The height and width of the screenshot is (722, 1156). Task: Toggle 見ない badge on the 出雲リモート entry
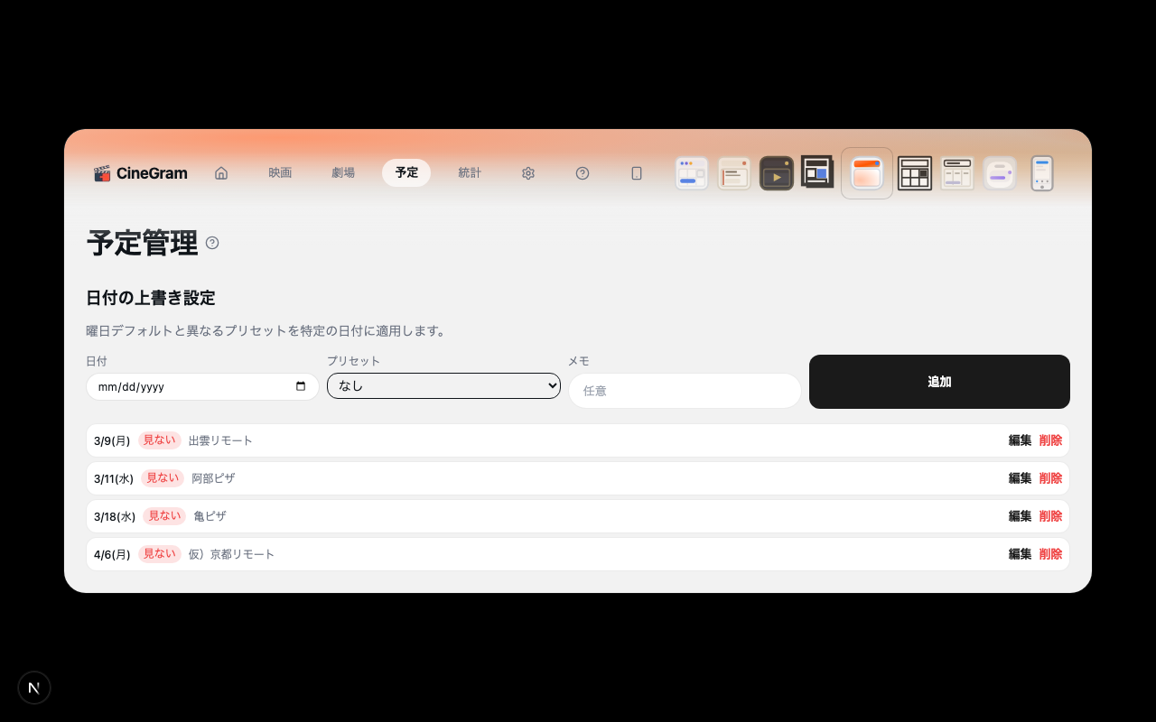click(159, 440)
